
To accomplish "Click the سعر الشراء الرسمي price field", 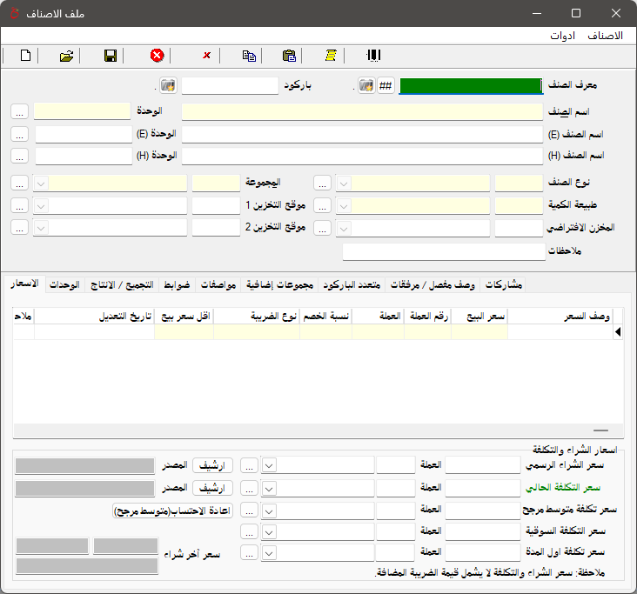I will [x=483, y=465].
